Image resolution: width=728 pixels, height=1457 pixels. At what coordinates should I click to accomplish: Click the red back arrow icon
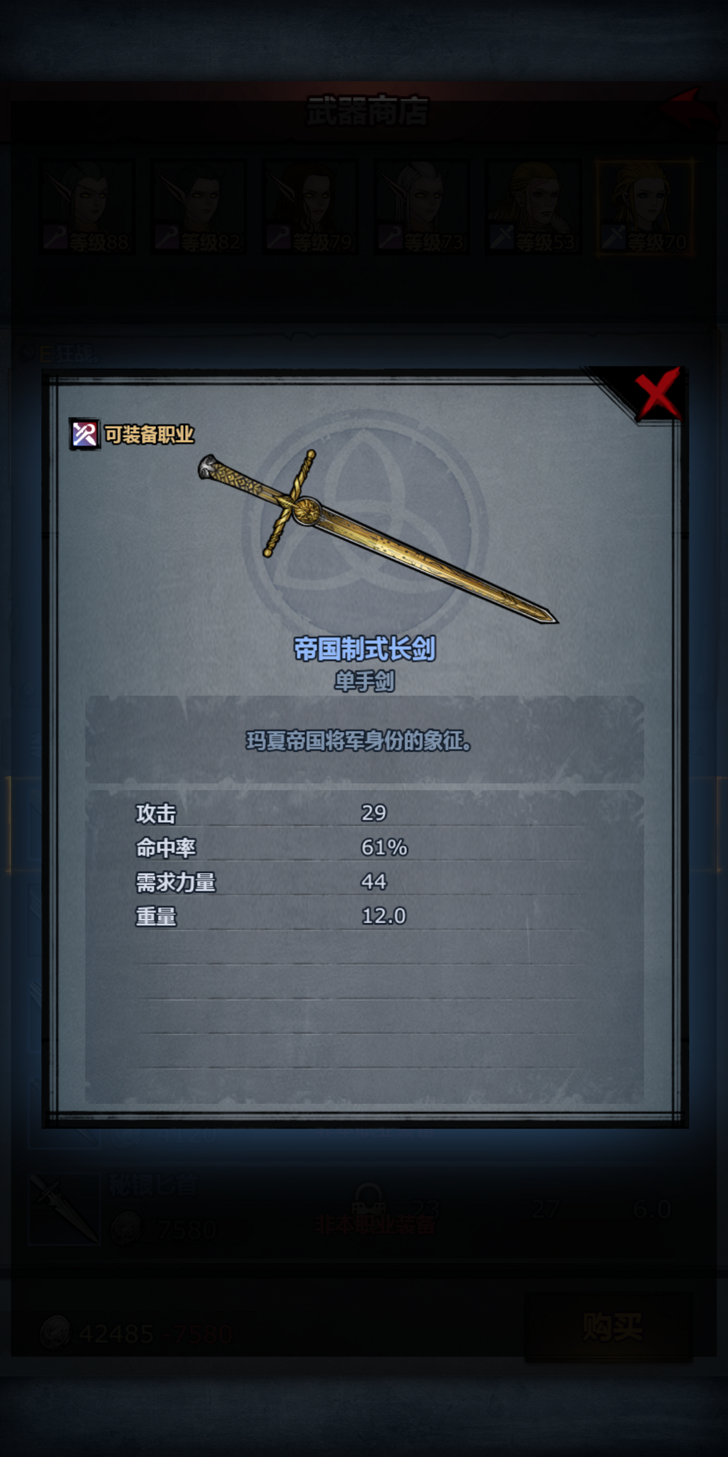688,110
